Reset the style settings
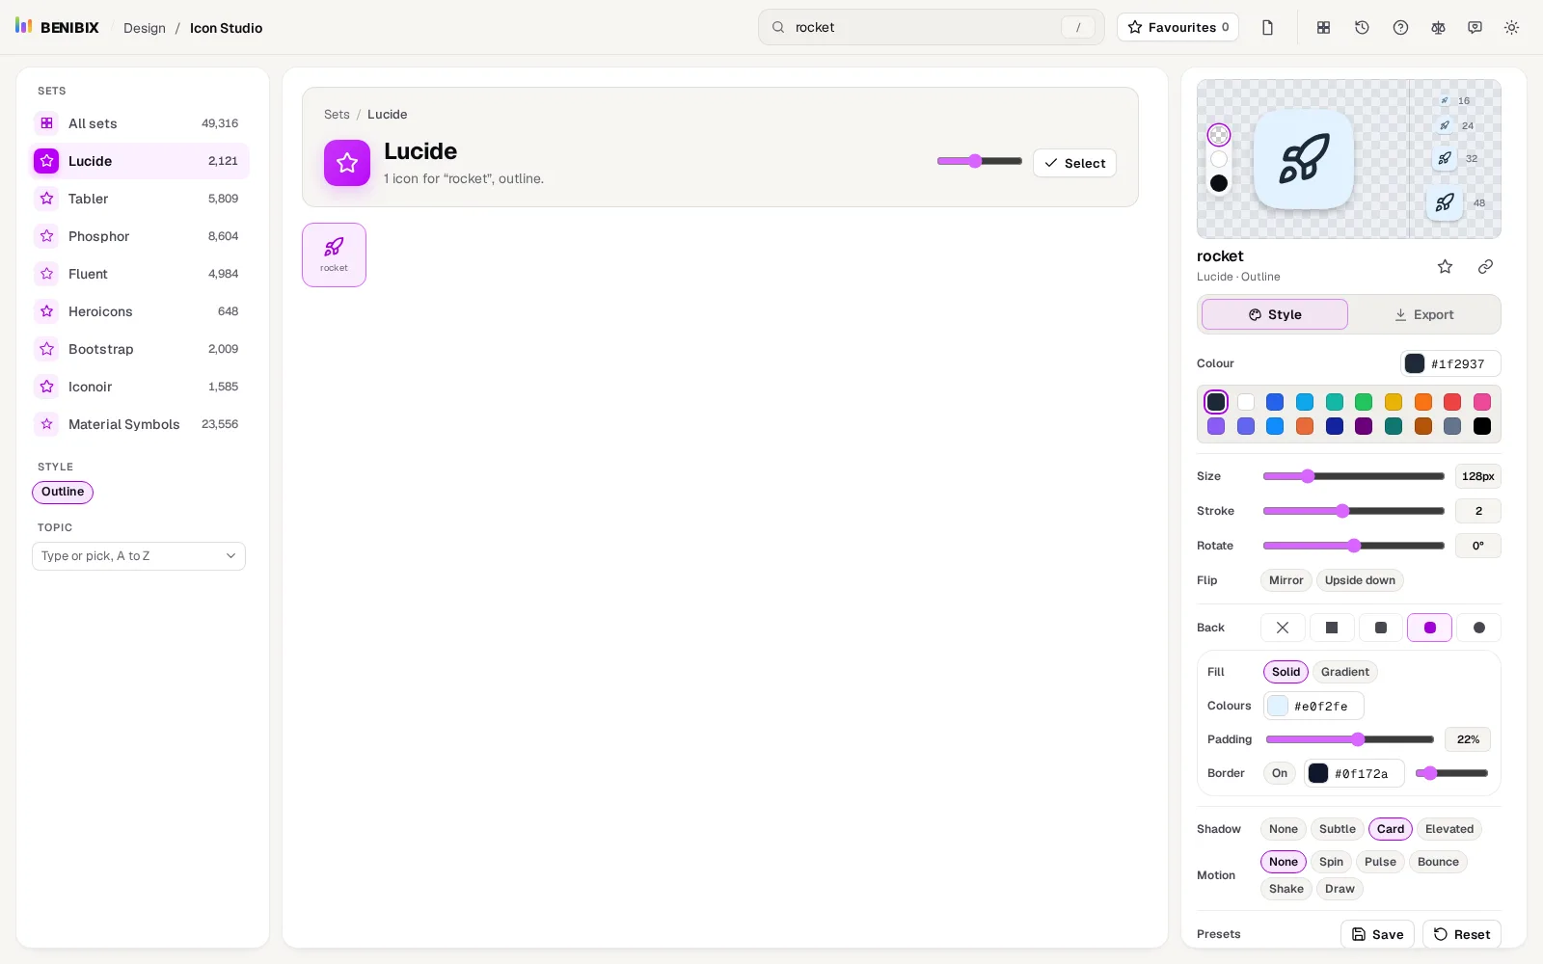 [1462, 934]
